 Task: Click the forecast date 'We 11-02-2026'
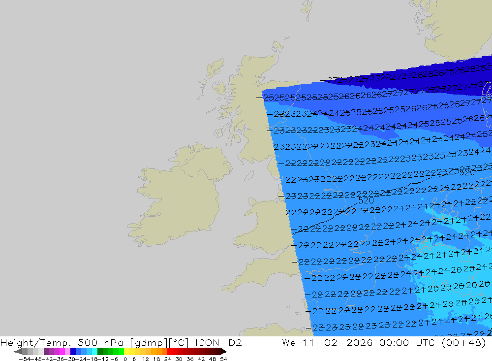pyautogui.click(x=327, y=342)
